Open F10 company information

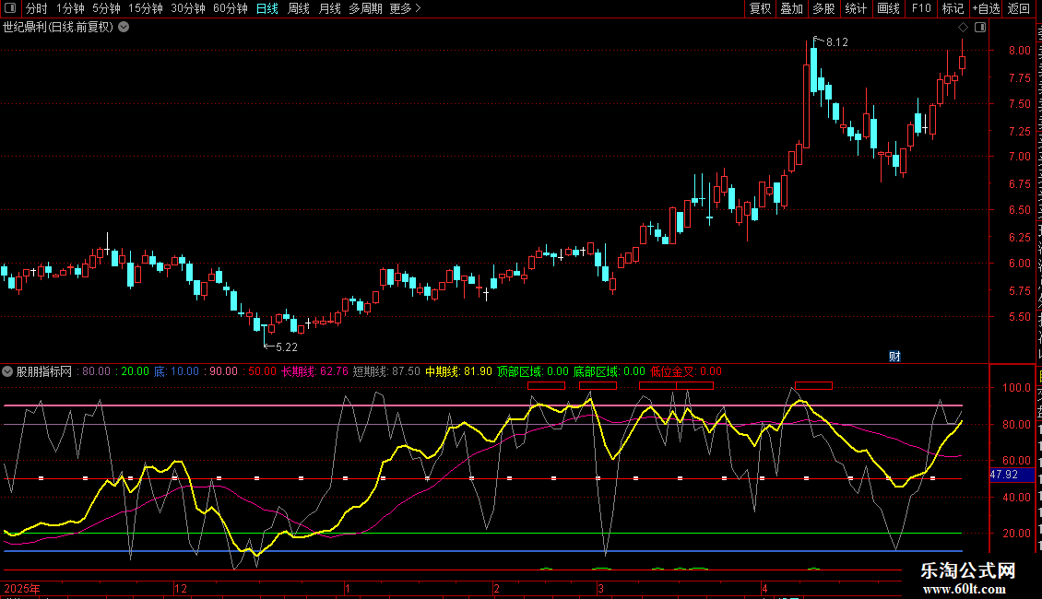[921, 8]
